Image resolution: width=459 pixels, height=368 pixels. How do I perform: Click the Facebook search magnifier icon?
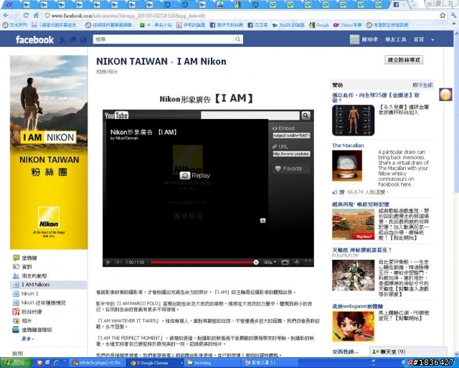point(238,39)
